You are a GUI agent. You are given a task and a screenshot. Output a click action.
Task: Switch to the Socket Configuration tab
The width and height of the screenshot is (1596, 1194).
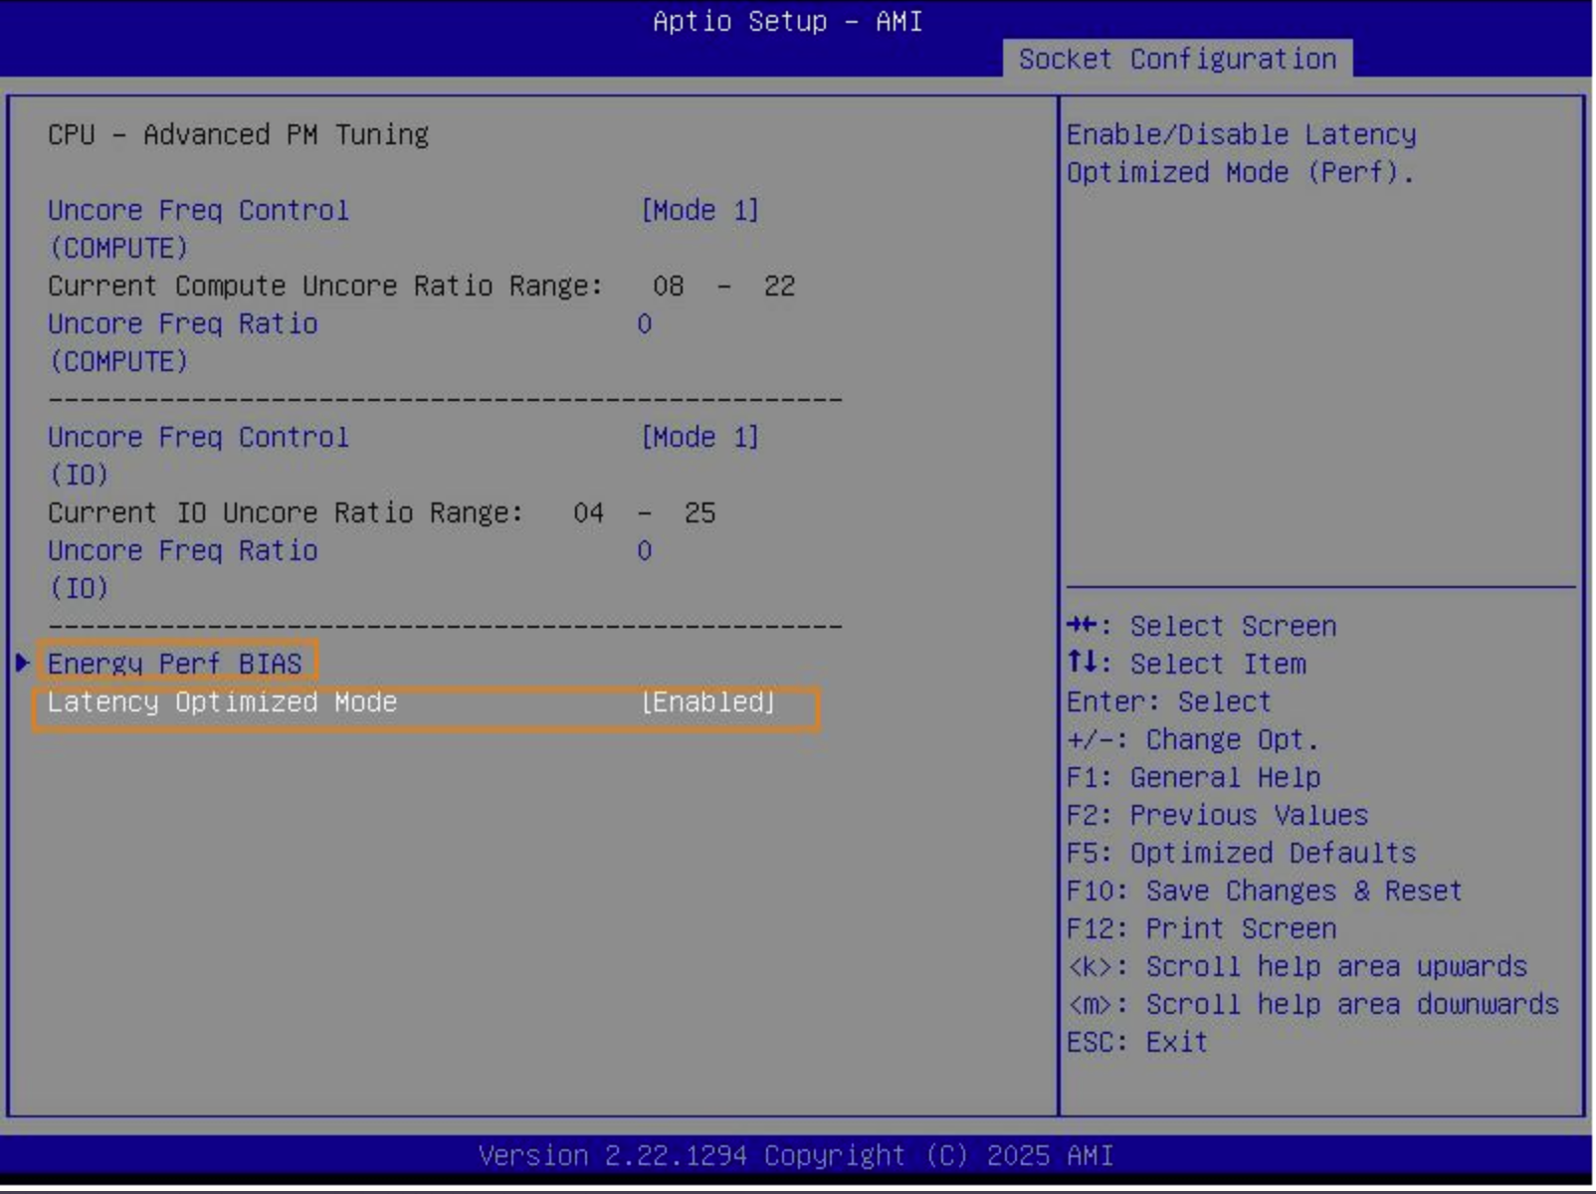pyautogui.click(x=1177, y=59)
